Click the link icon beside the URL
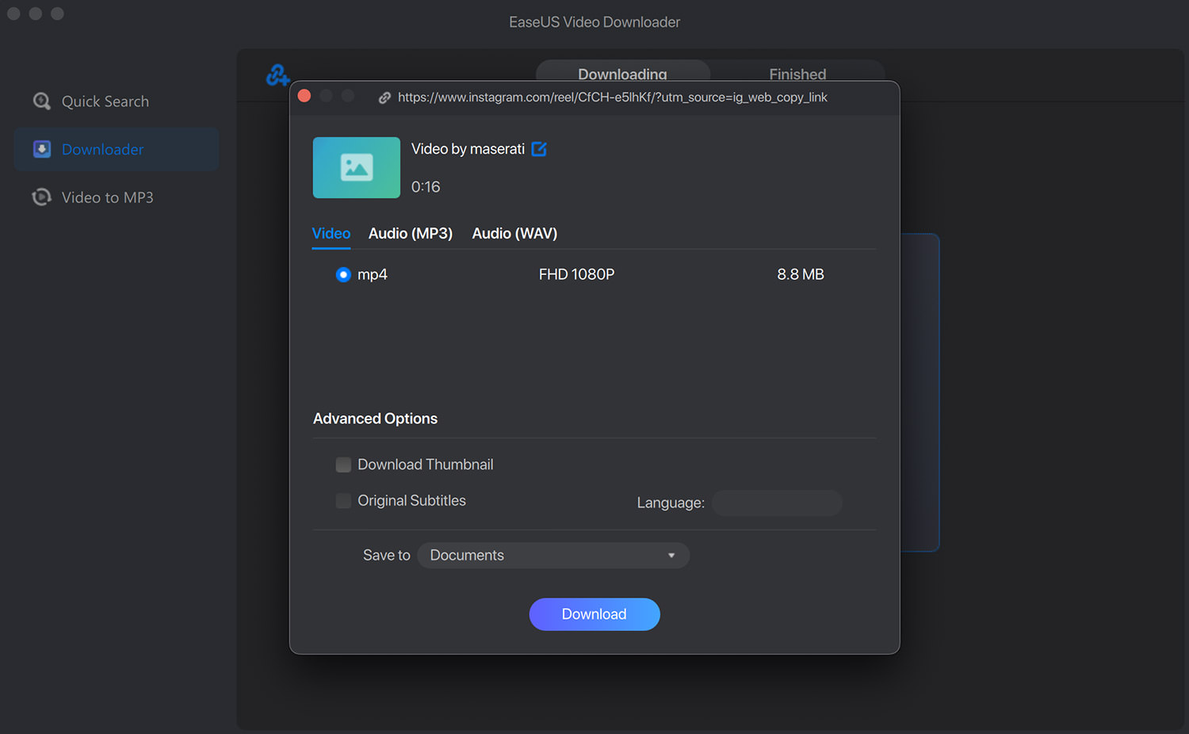Image resolution: width=1189 pixels, height=734 pixels. pyautogui.click(x=384, y=97)
